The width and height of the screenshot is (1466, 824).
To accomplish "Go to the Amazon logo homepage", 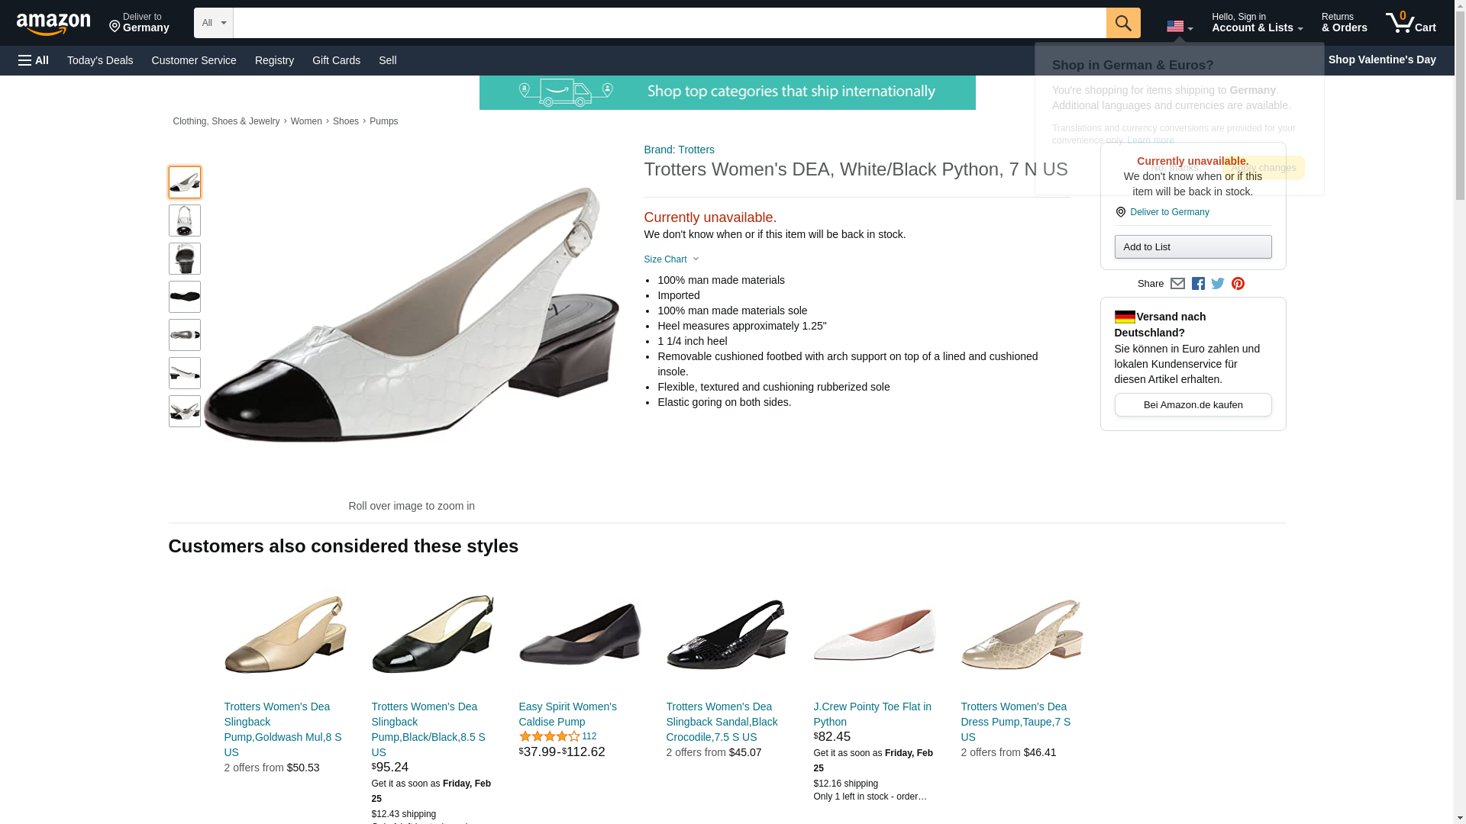I will click(53, 24).
